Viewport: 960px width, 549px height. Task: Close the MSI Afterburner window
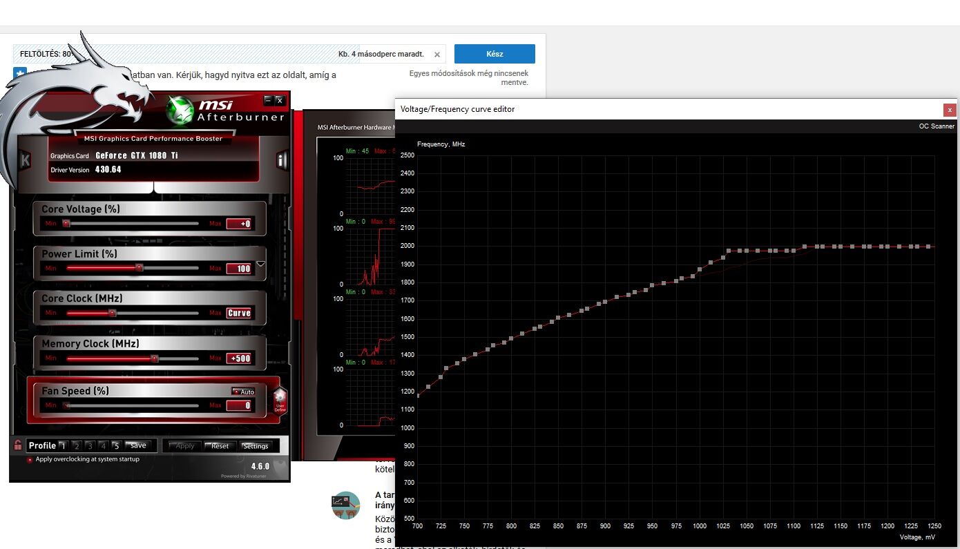point(280,100)
